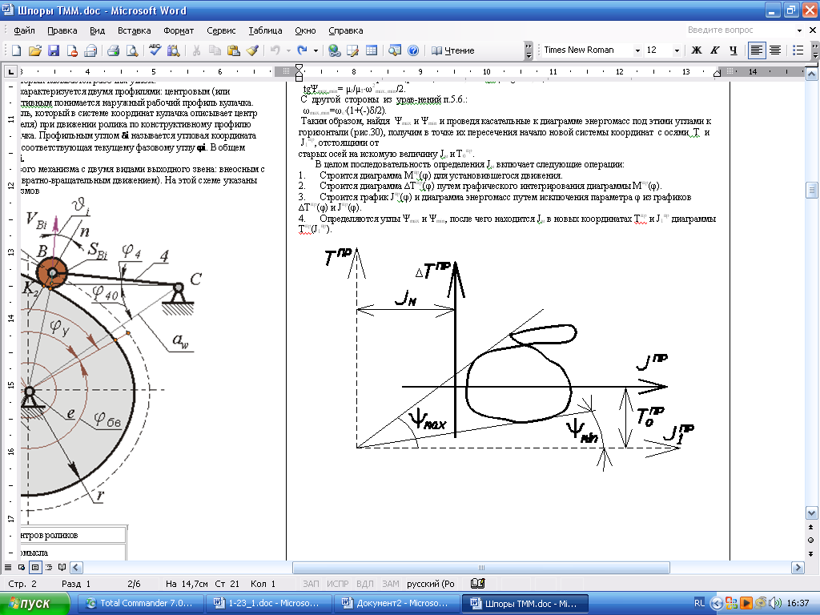
Task: Insert hyperlink with the globe icon
Action: coord(334,50)
